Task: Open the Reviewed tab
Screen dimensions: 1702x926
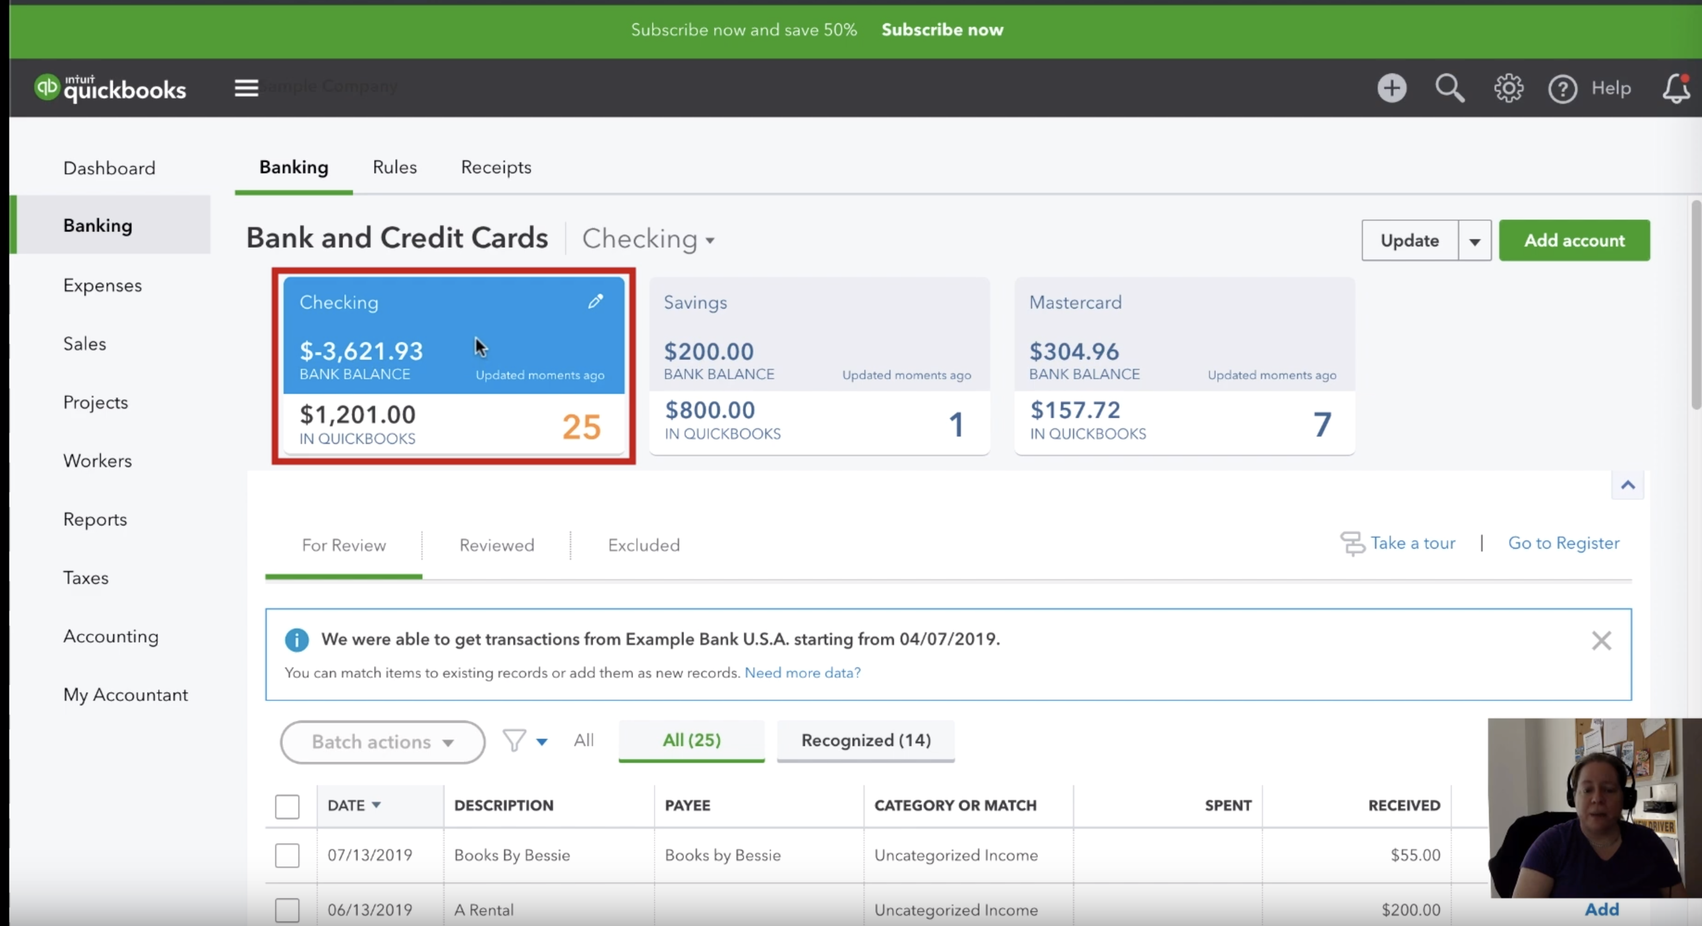Action: [x=497, y=545]
